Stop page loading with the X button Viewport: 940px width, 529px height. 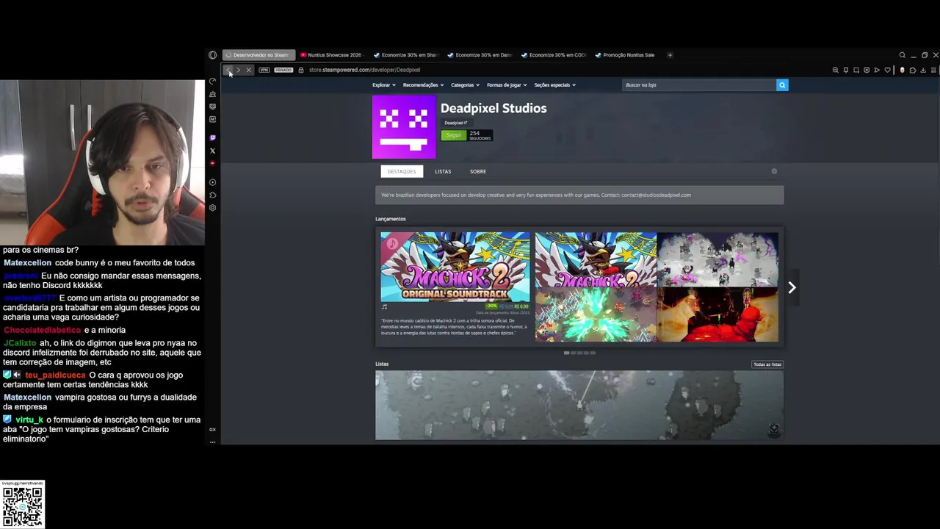(x=248, y=70)
